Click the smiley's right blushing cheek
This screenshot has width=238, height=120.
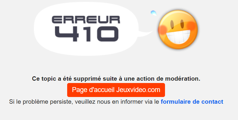[192, 26]
